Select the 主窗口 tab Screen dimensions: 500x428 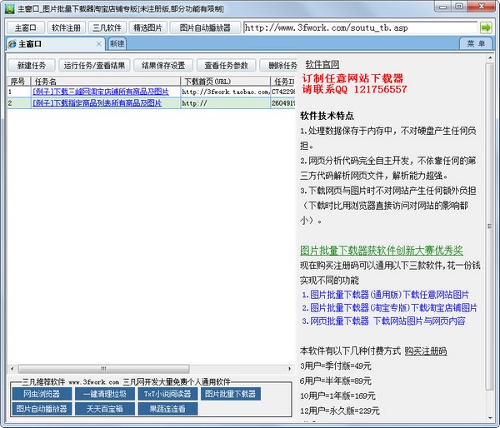[30, 44]
